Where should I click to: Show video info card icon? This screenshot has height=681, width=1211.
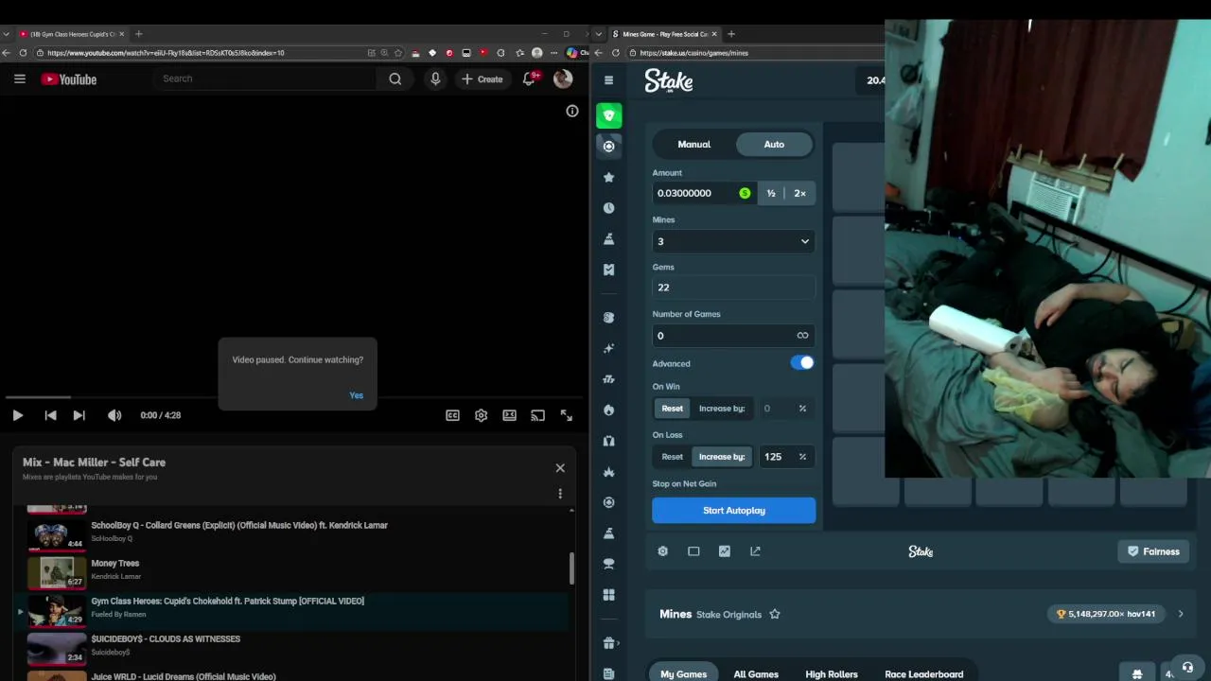tap(572, 111)
